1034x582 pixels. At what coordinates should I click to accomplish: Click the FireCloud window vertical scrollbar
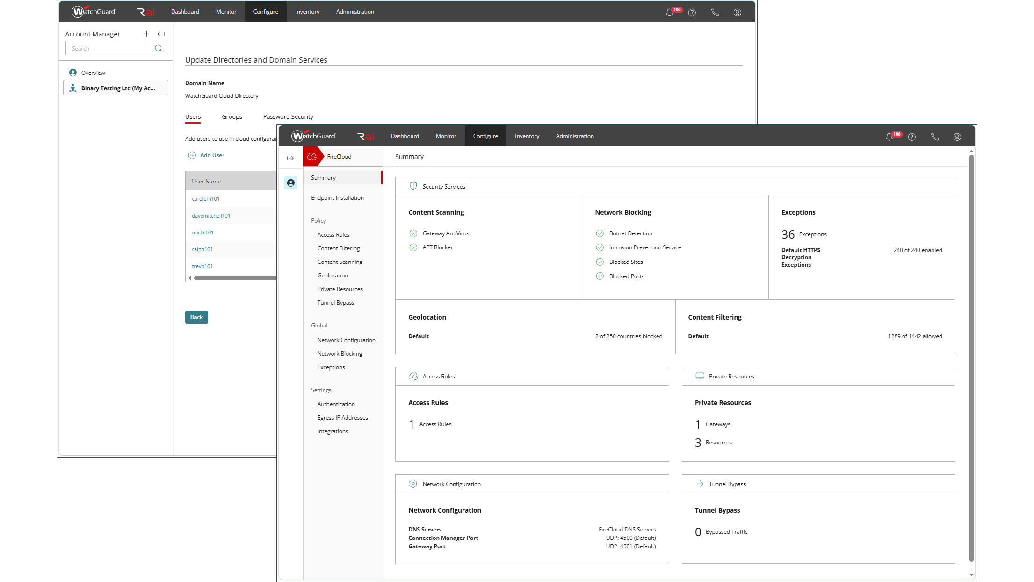click(x=971, y=358)
